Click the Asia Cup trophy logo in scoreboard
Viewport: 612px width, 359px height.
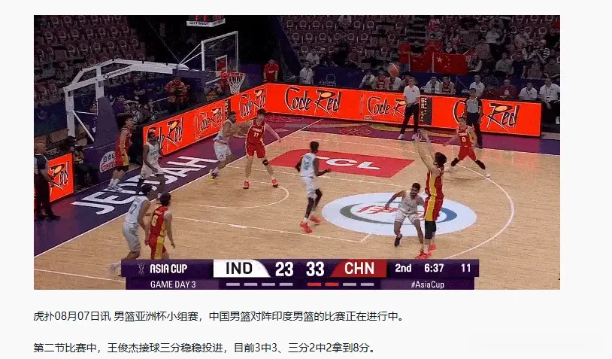point(141,269)
